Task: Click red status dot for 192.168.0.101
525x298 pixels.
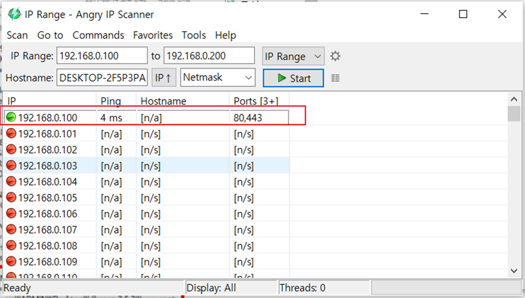Action: coord(11,133)
